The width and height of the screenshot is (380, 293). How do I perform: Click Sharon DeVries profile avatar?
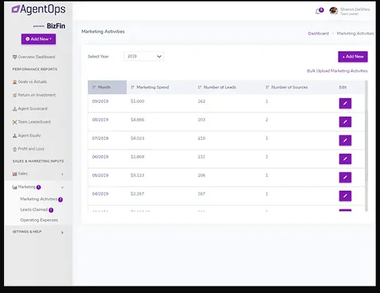click(x=334, y=11)
